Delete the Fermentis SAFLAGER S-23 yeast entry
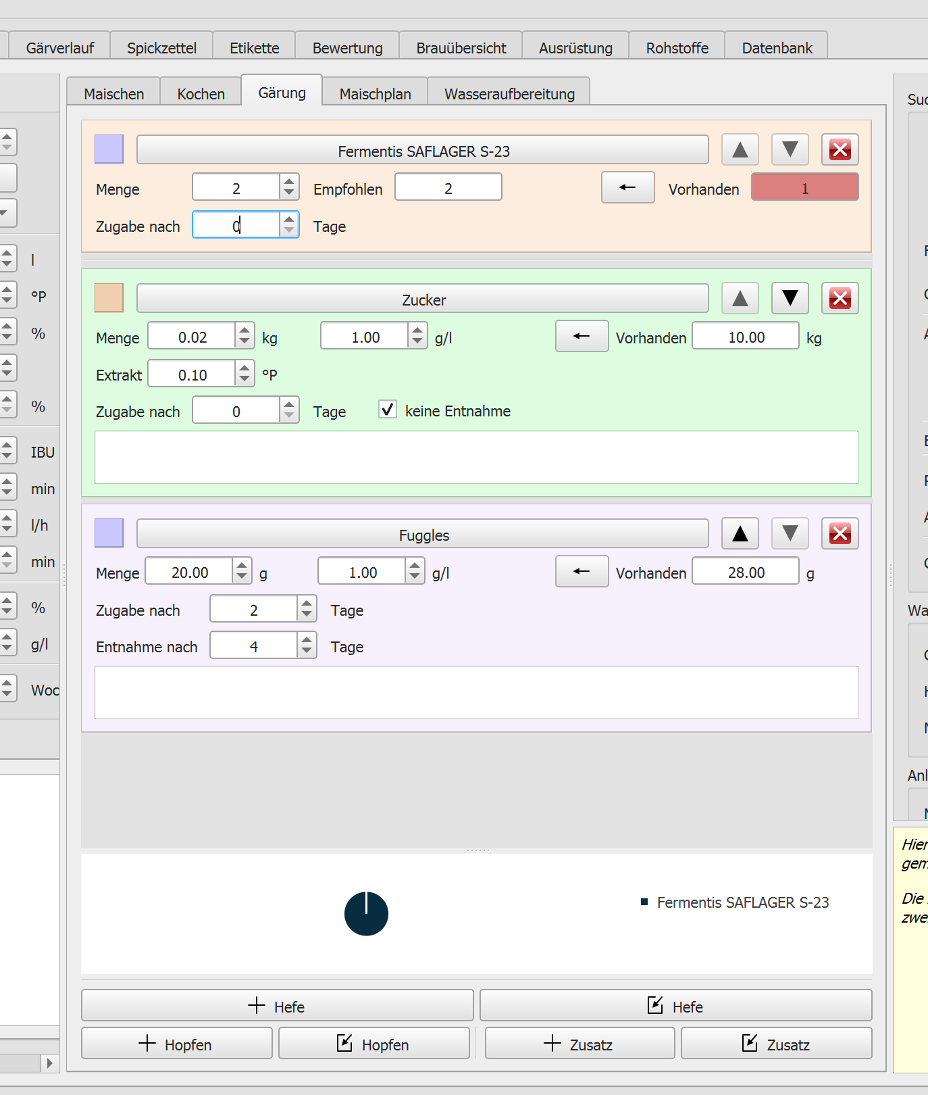 tap(840, 149)
